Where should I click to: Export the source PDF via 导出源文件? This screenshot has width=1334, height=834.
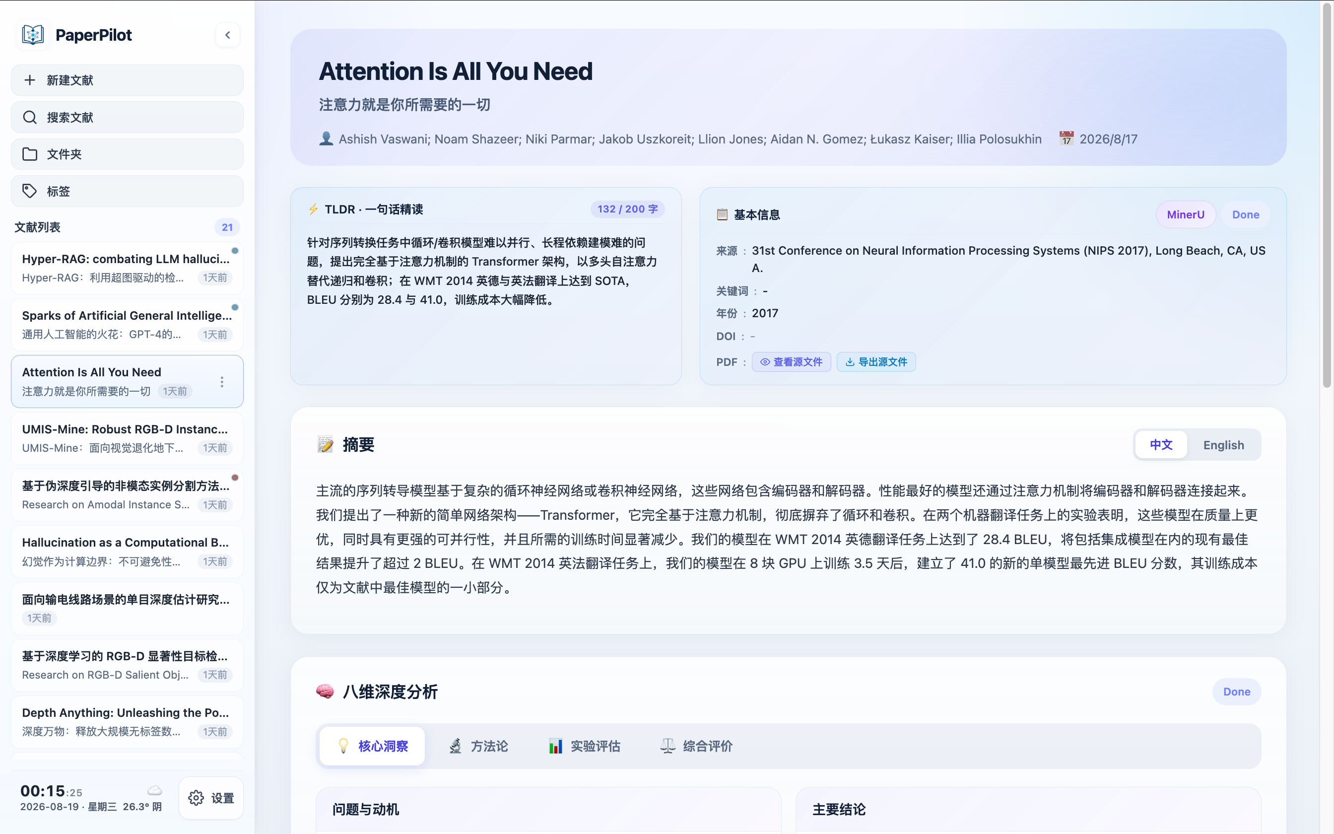[876, 362]
